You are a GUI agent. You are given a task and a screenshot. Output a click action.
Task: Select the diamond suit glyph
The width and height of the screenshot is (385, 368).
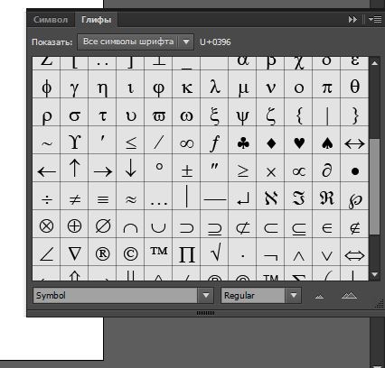[271, 141]
